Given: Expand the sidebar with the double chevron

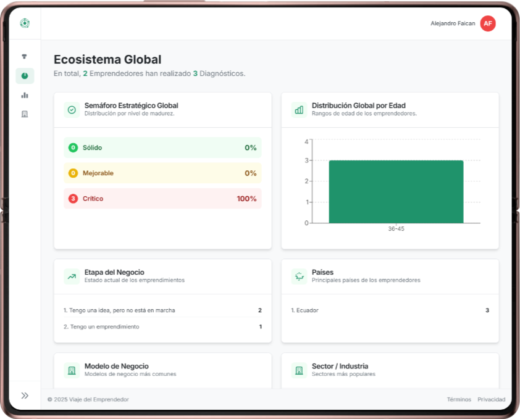Looking at the screenshot, I should [25, 394].
